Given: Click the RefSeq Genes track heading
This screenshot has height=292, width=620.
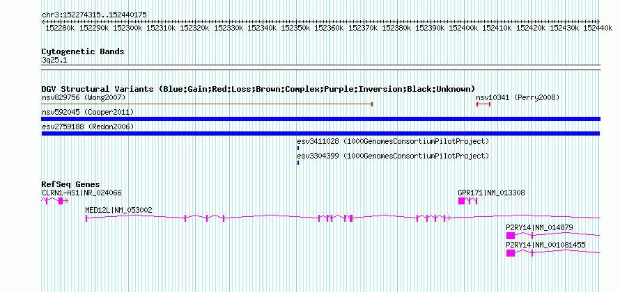Looking at the screenshot, I should pos(70,184).
